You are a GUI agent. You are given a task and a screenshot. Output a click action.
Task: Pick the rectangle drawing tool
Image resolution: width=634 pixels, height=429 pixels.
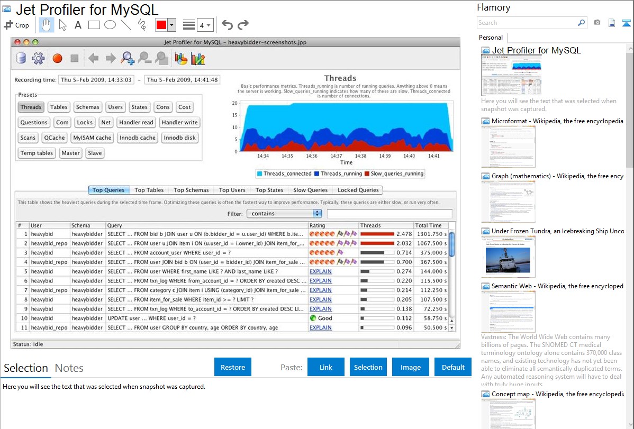(x=94, y=25)
